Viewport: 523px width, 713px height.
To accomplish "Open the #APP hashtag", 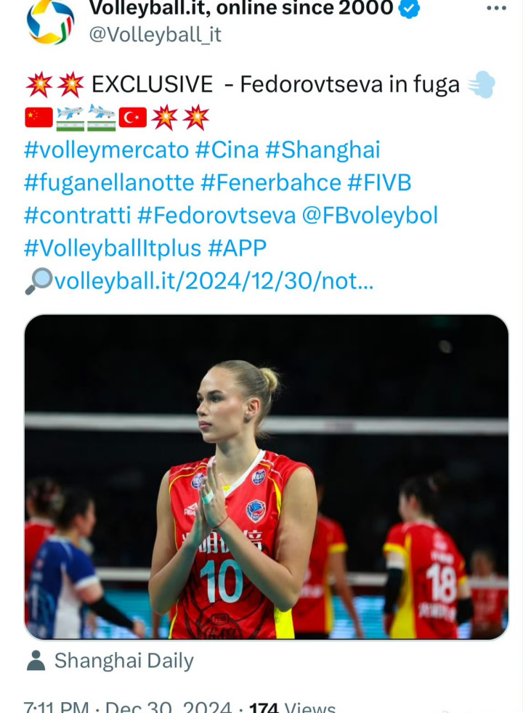I will 237,248.
